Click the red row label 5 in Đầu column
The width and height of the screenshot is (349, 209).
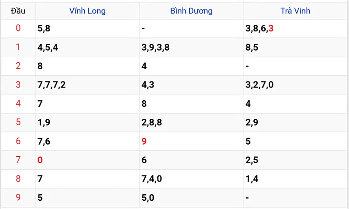coord(18,122)
